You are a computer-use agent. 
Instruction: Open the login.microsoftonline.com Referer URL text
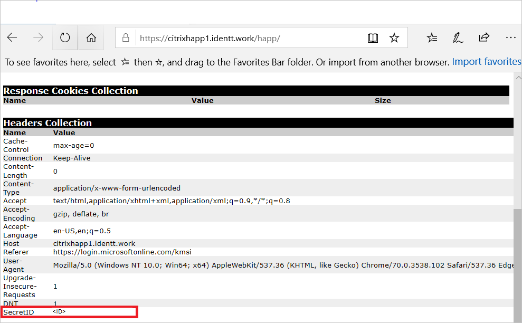pos(122,252)
